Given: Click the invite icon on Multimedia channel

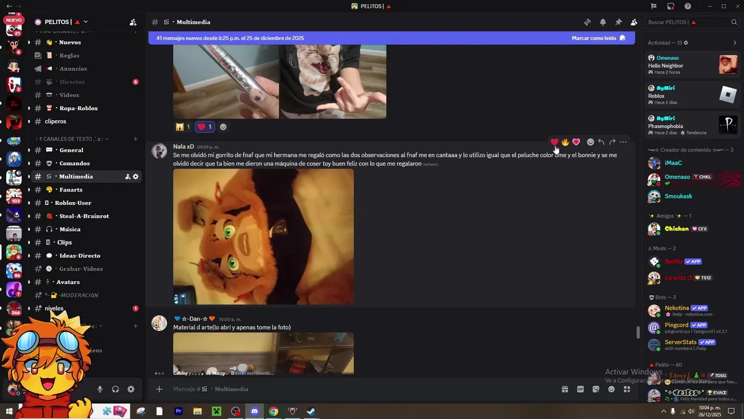Looking at the screenshot, I should coord(127,176).
